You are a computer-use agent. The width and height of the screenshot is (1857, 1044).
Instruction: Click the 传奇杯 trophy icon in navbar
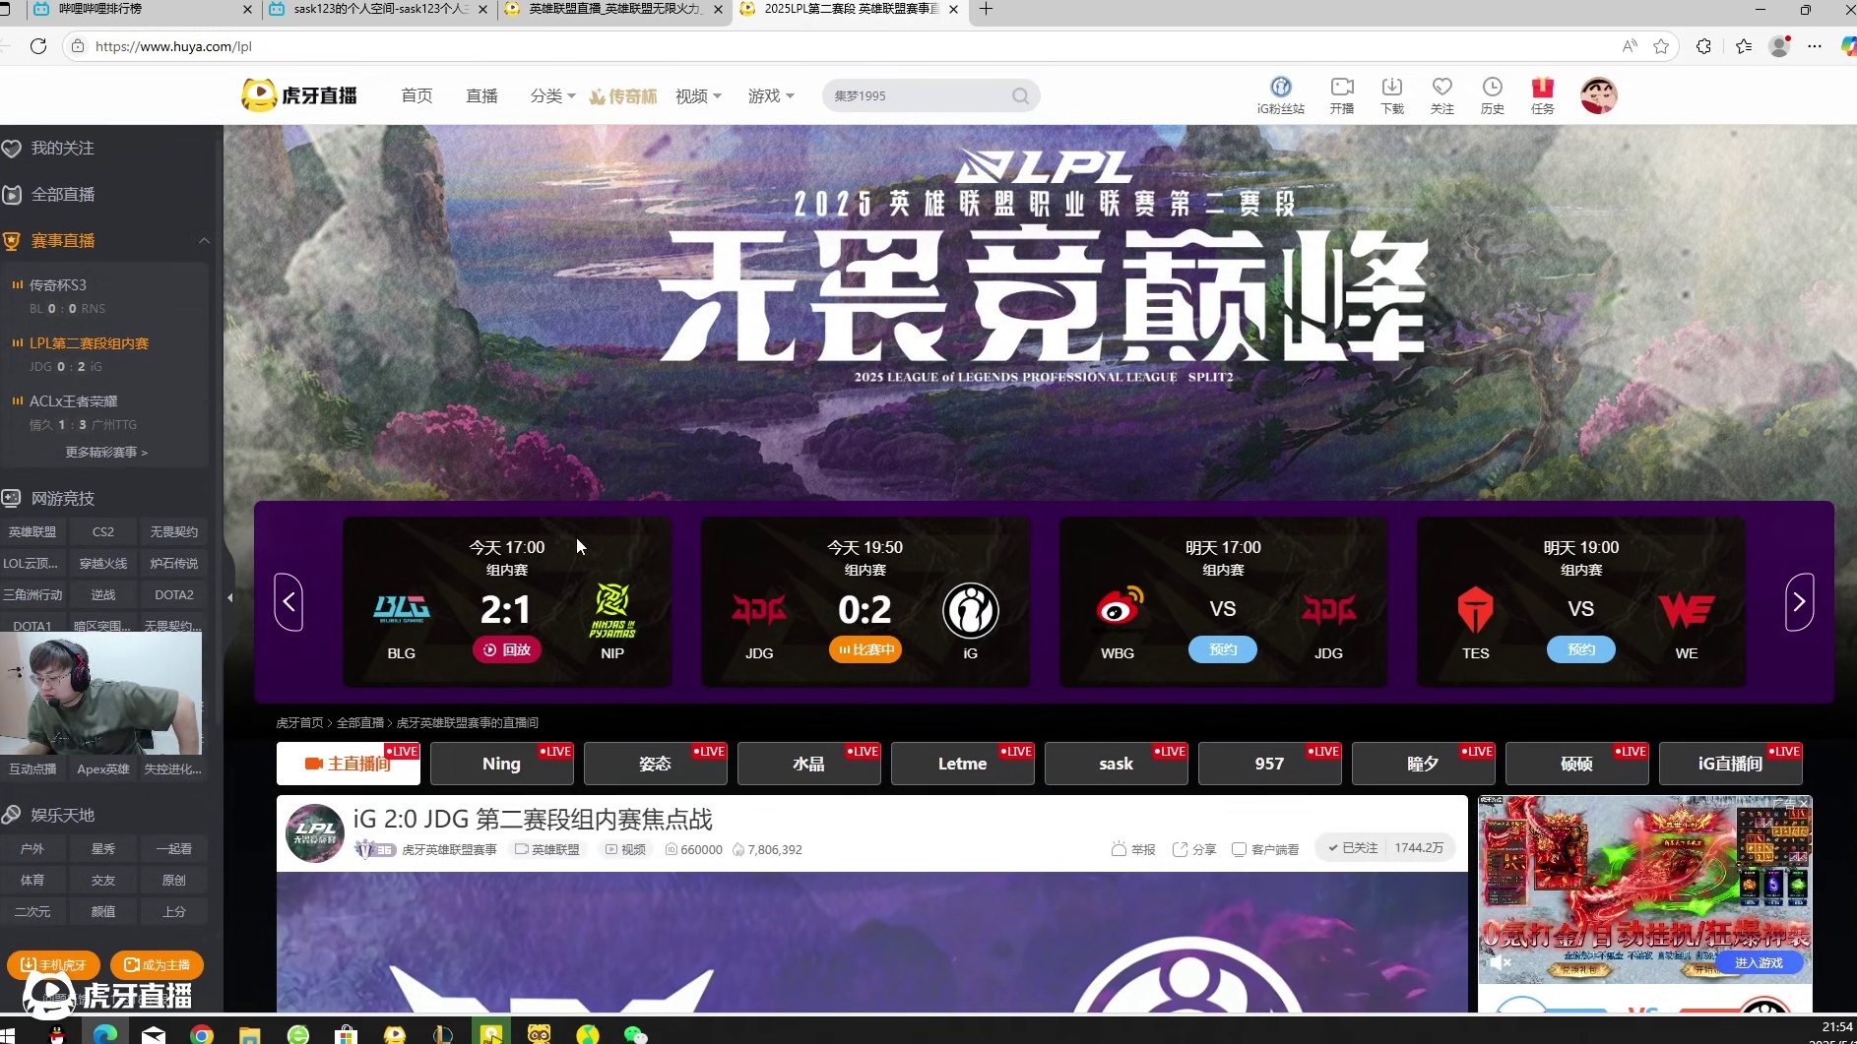click(x=596, y=95)
